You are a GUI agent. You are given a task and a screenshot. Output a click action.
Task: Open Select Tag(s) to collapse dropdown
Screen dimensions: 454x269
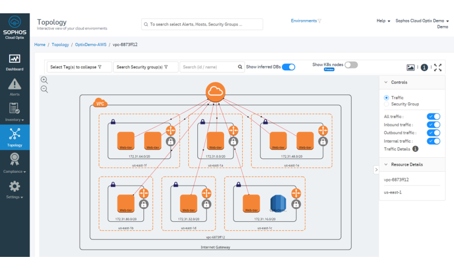point(76,67)
